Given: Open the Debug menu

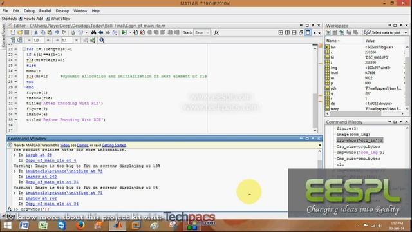Looking at the screenshot, I should (x=29, y=11).
